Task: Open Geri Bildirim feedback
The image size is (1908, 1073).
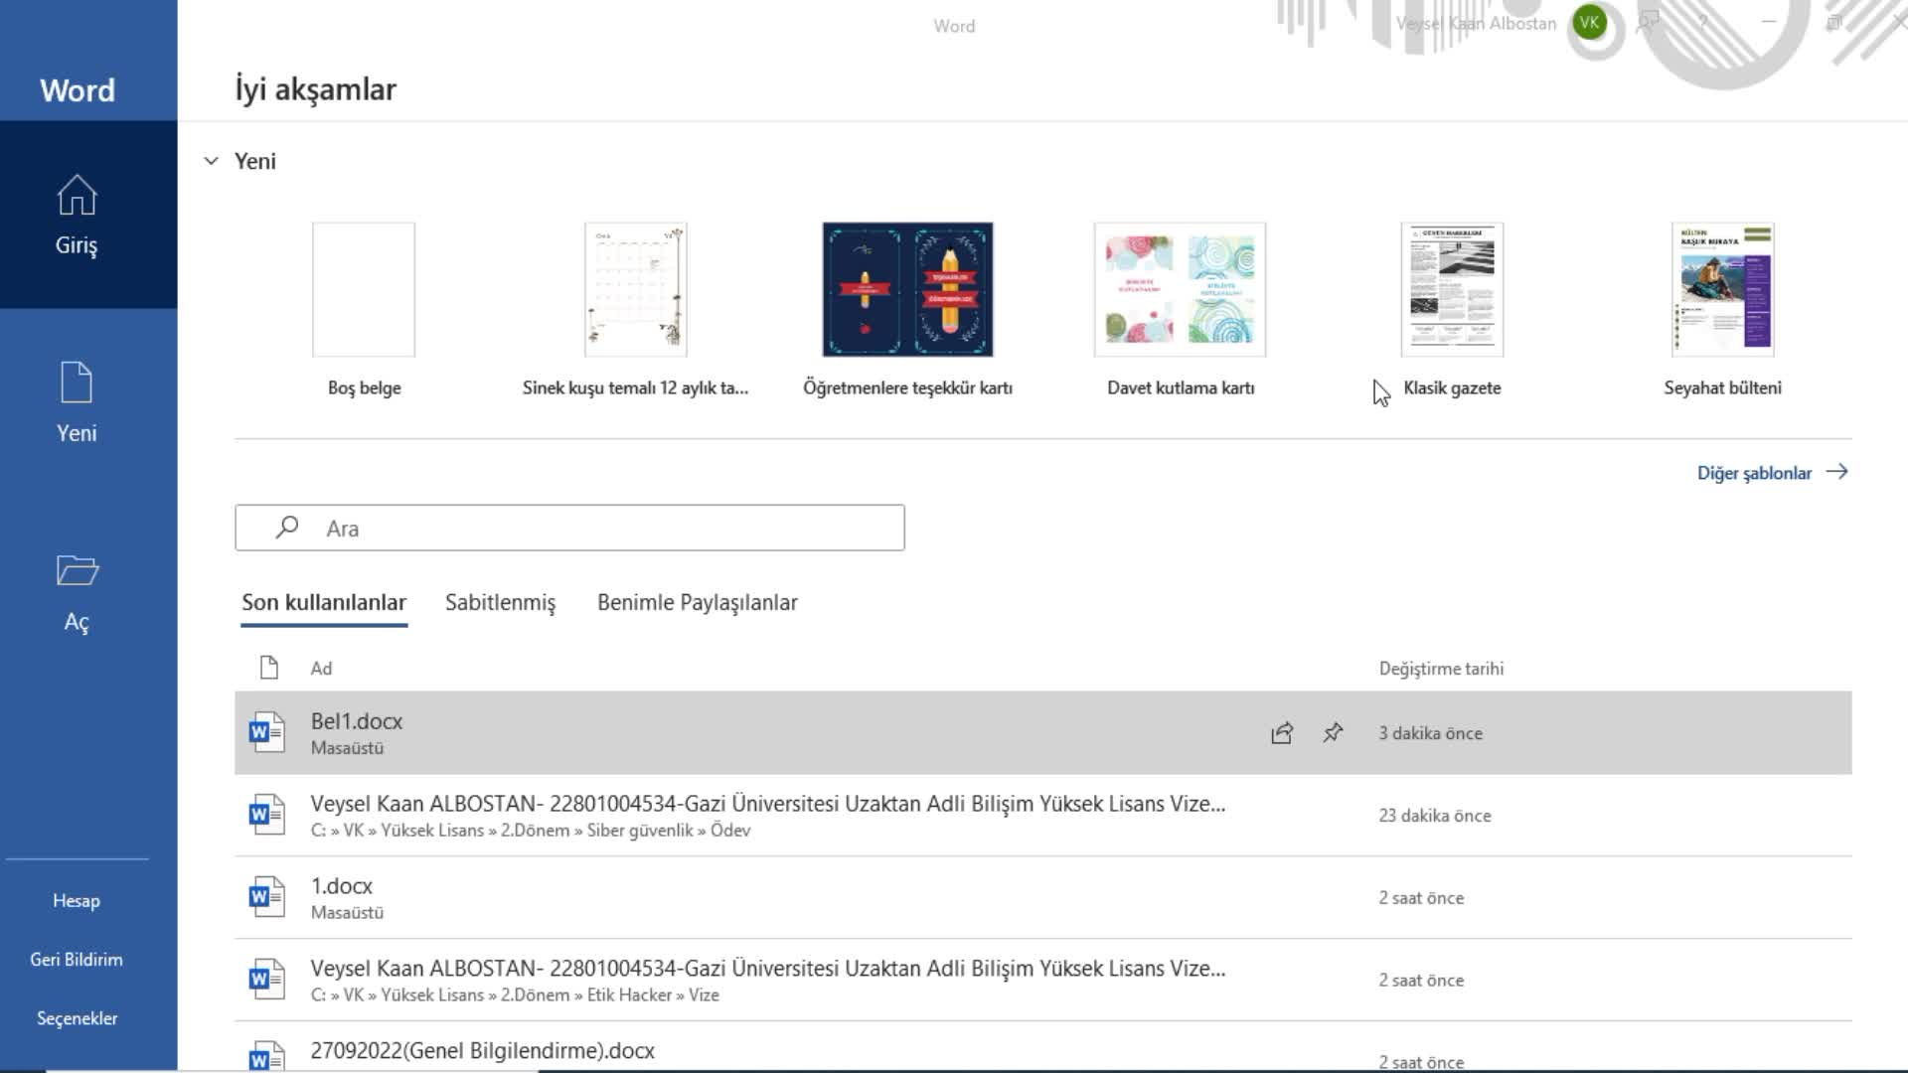Action: click(77, 960)
